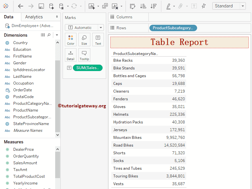Click the new worksheet icon
This screenshot has height=189, width=252.
tap(92, 6)
